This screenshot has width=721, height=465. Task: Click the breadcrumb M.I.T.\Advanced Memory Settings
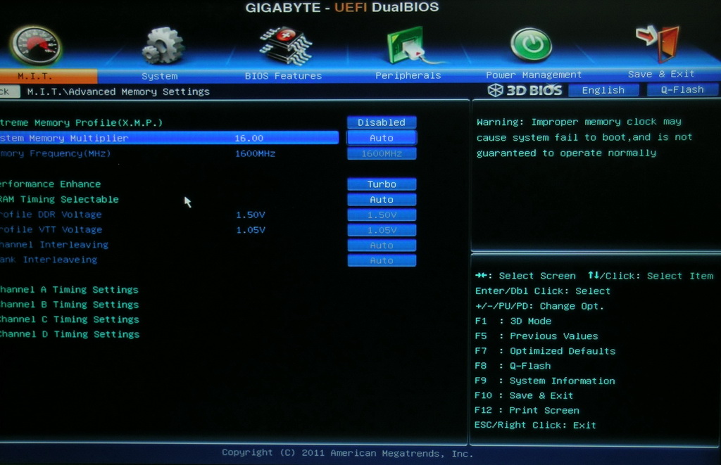pyautogui.click(x=118, y=92)
